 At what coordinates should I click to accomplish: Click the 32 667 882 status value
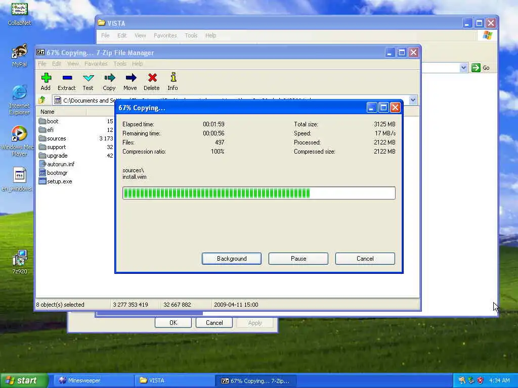(x=177, y=305)
